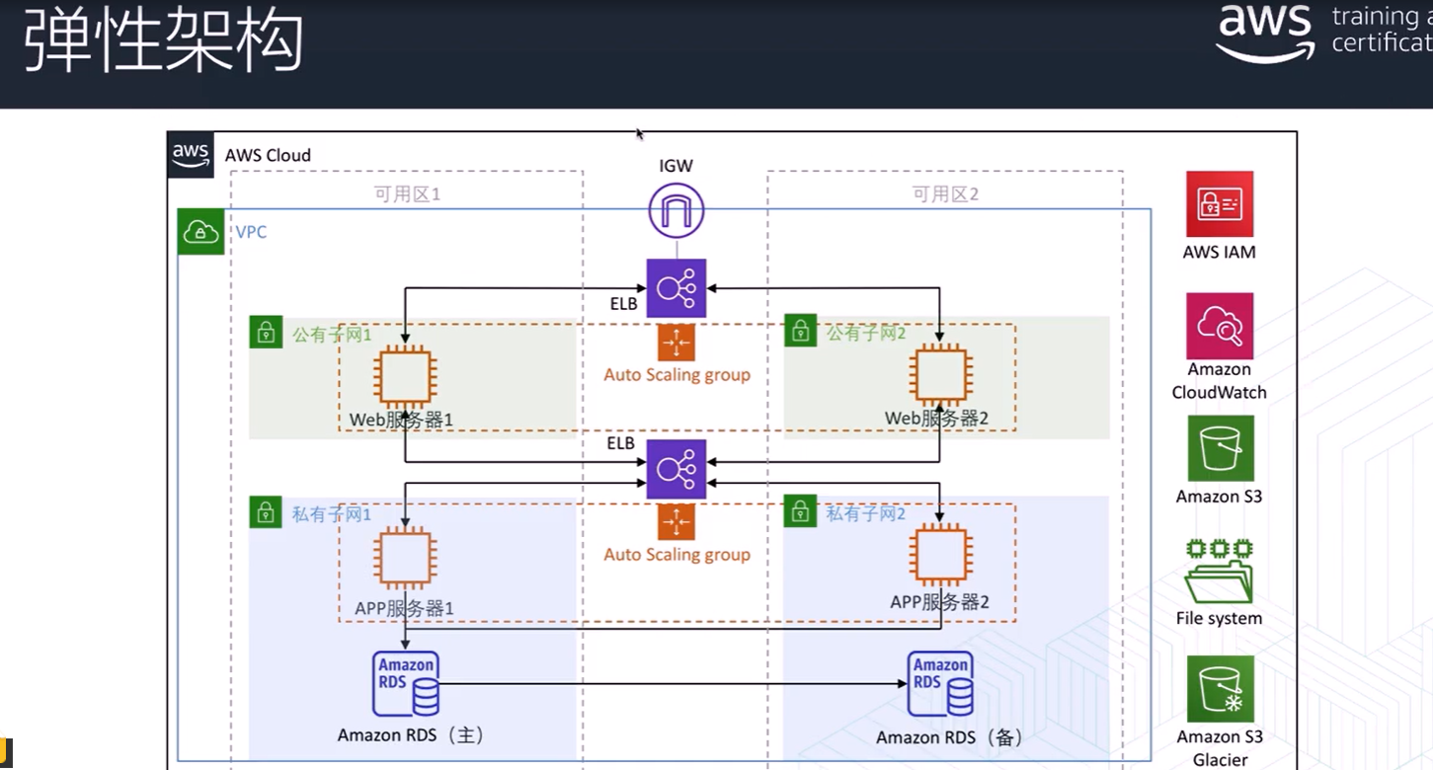Click the 可用区1 label
1433x770 pixels.
(407, 194)
